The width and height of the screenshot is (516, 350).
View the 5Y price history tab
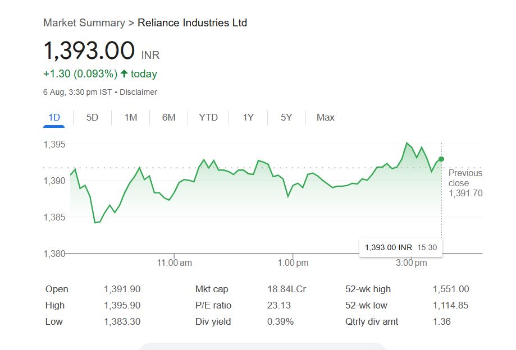[x=286, y=117]
